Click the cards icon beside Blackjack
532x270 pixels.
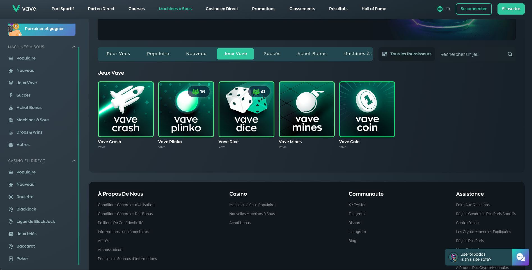(x=11, y=209)
